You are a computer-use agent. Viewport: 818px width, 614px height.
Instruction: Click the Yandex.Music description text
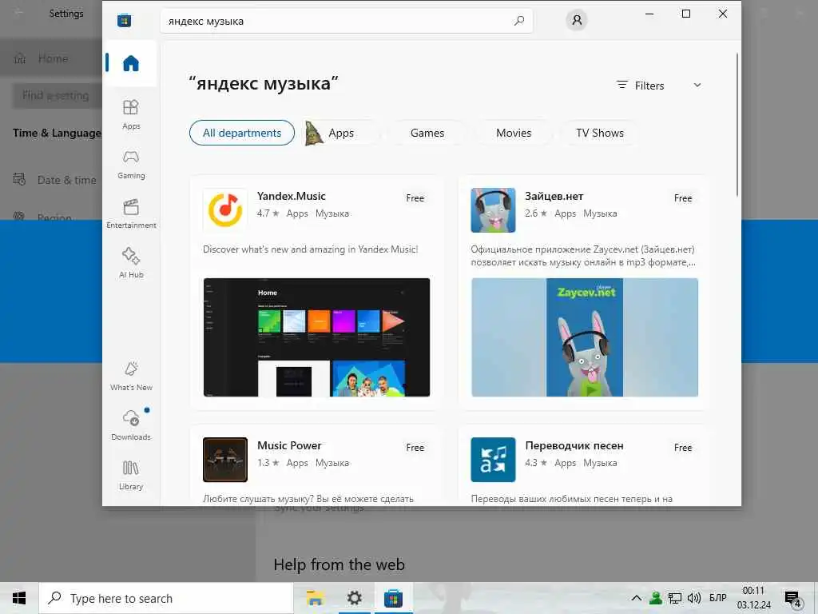[x=311, y=249]
